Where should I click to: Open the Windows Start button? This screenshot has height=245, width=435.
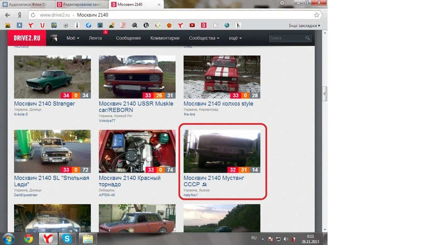click(x=8, y=239)
